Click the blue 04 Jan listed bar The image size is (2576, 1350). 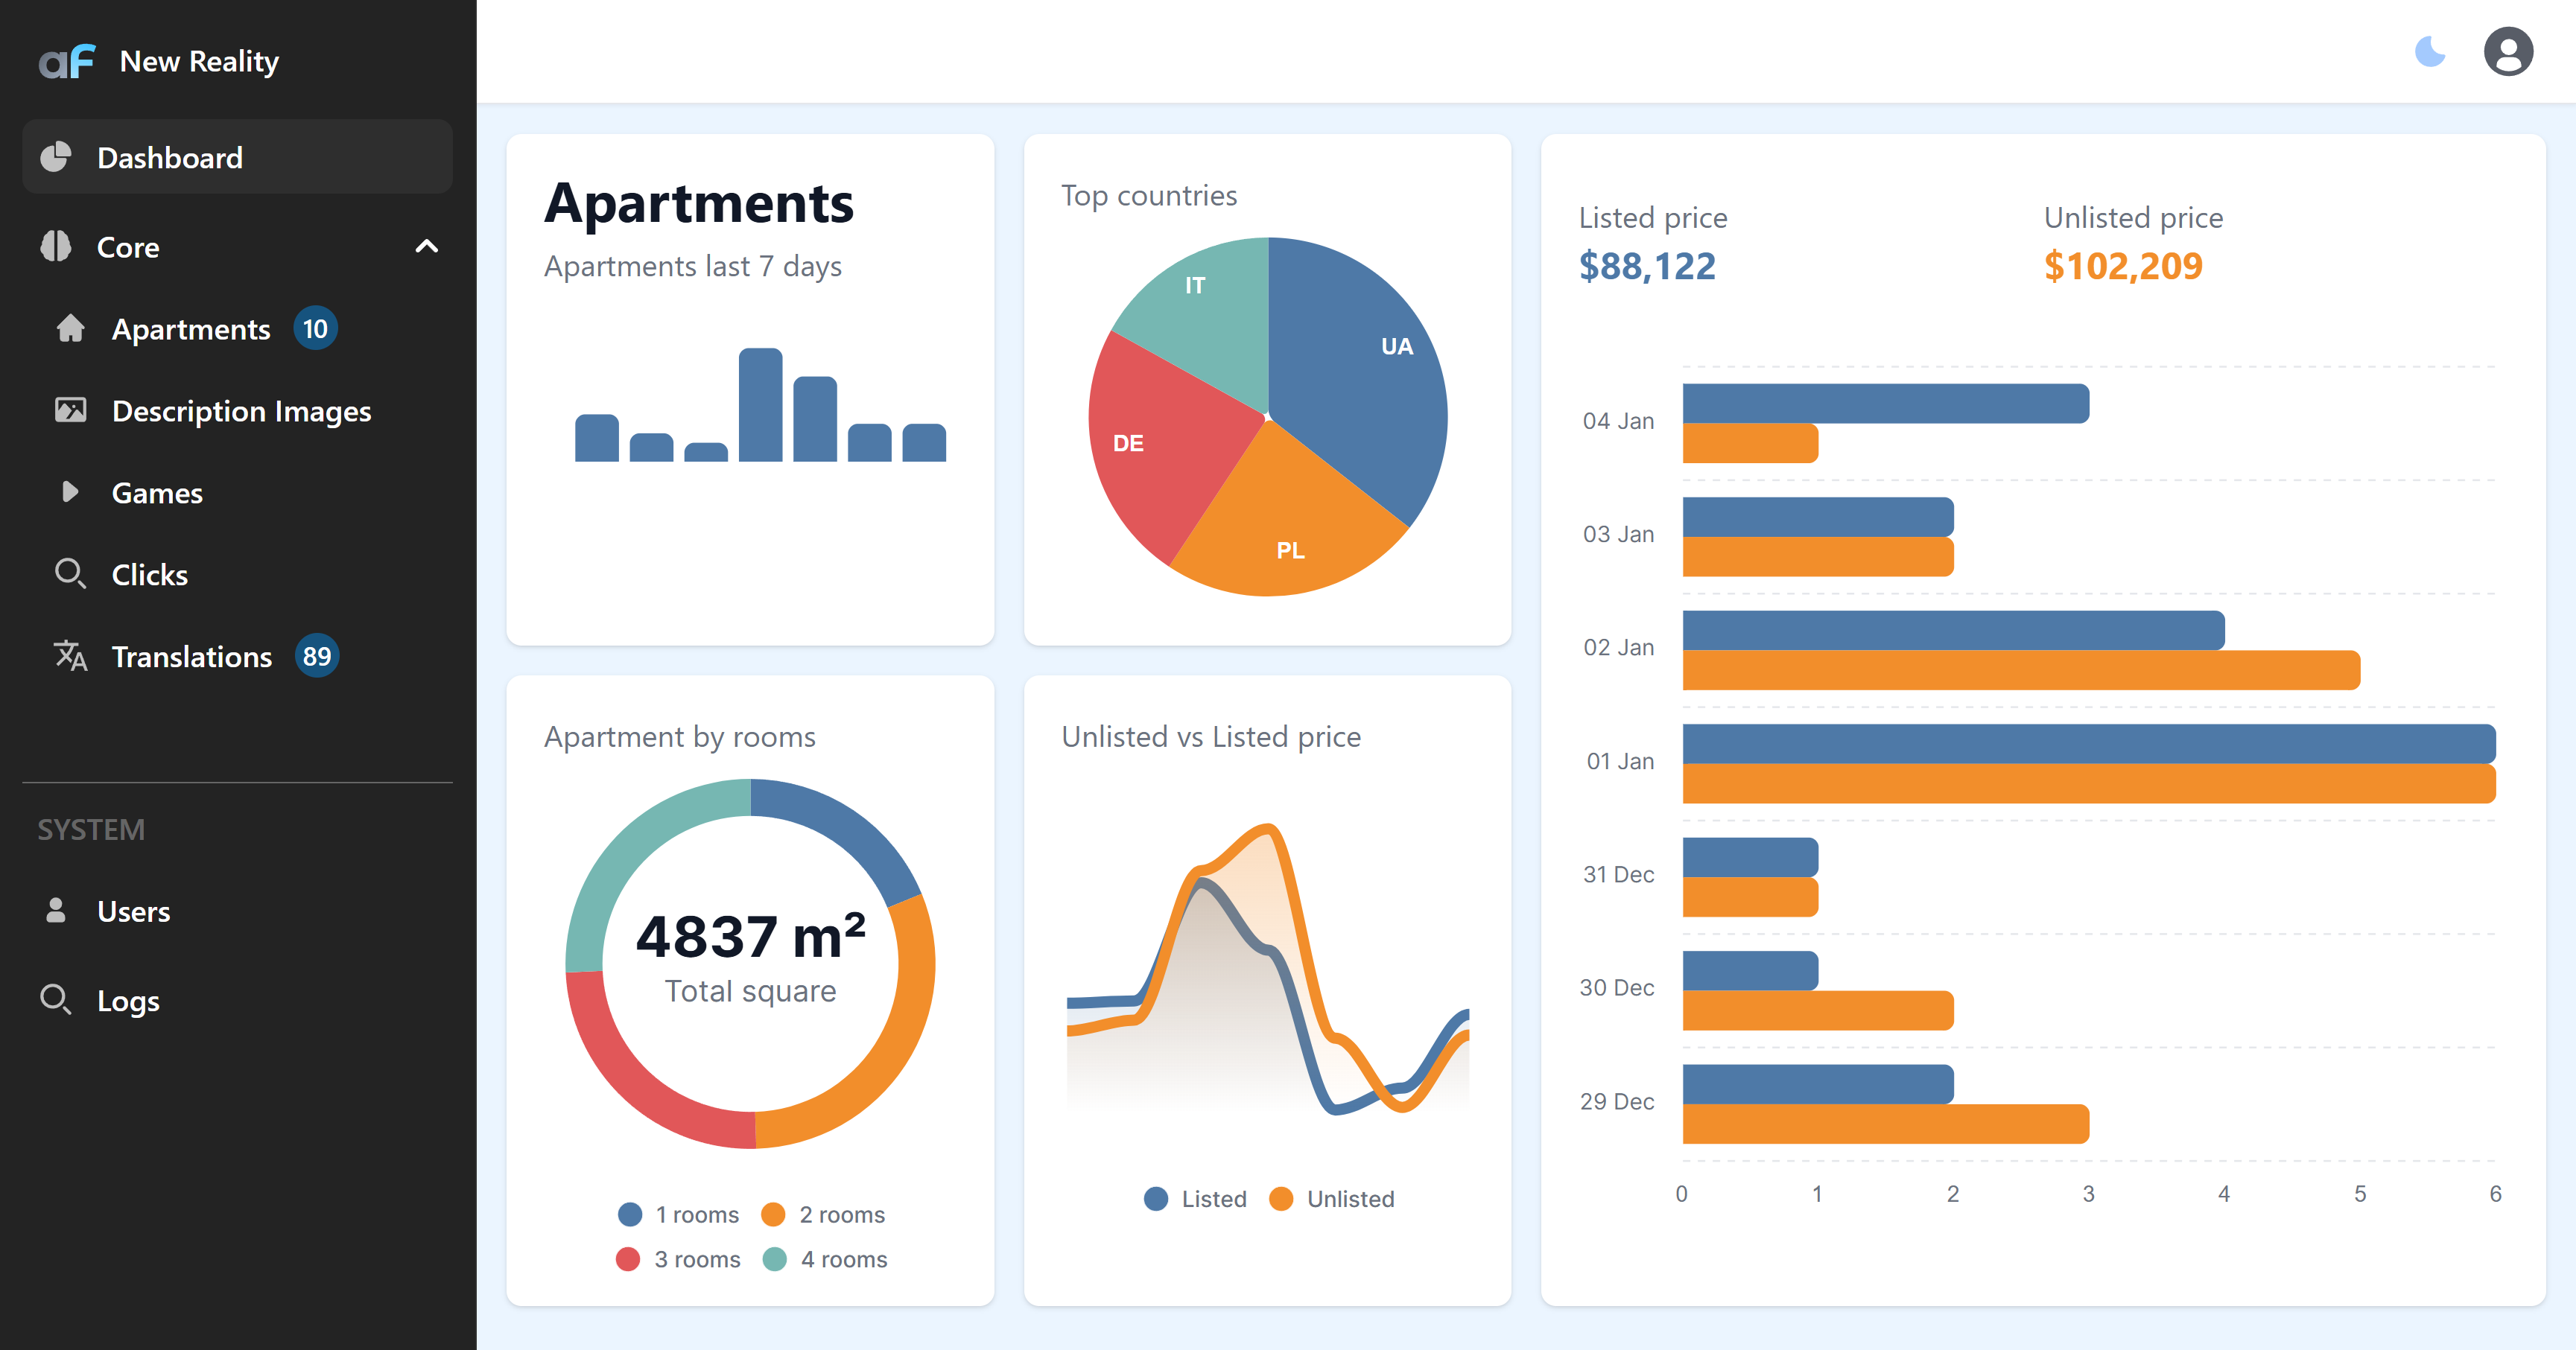pos(1885,404)
